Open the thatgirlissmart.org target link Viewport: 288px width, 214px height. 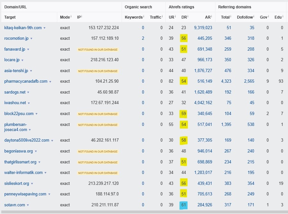click(20, 162)
